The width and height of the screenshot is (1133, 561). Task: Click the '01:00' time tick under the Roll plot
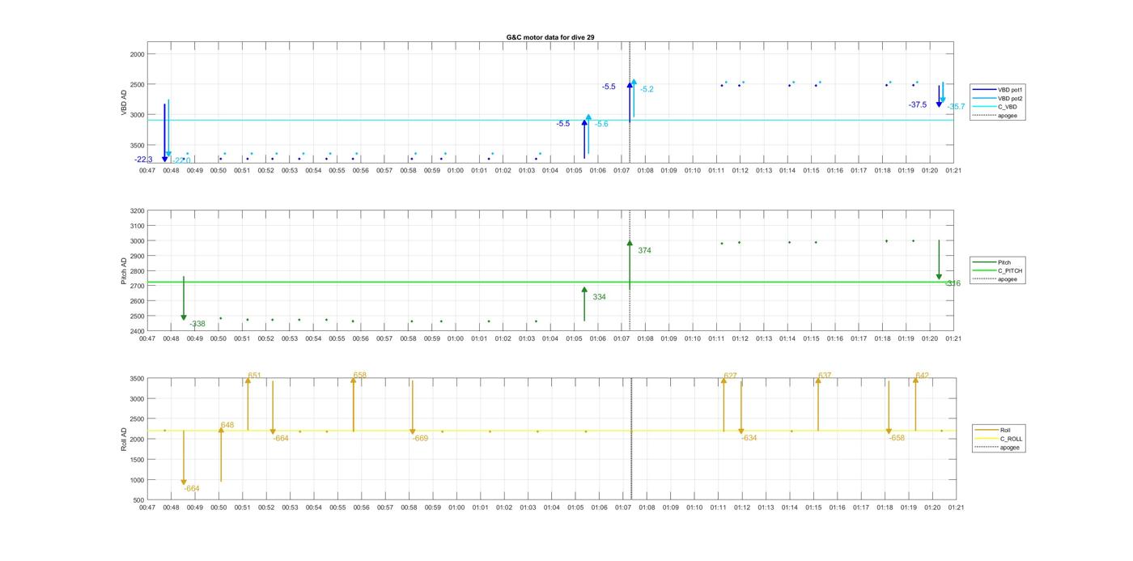click(x=456, y=508)
